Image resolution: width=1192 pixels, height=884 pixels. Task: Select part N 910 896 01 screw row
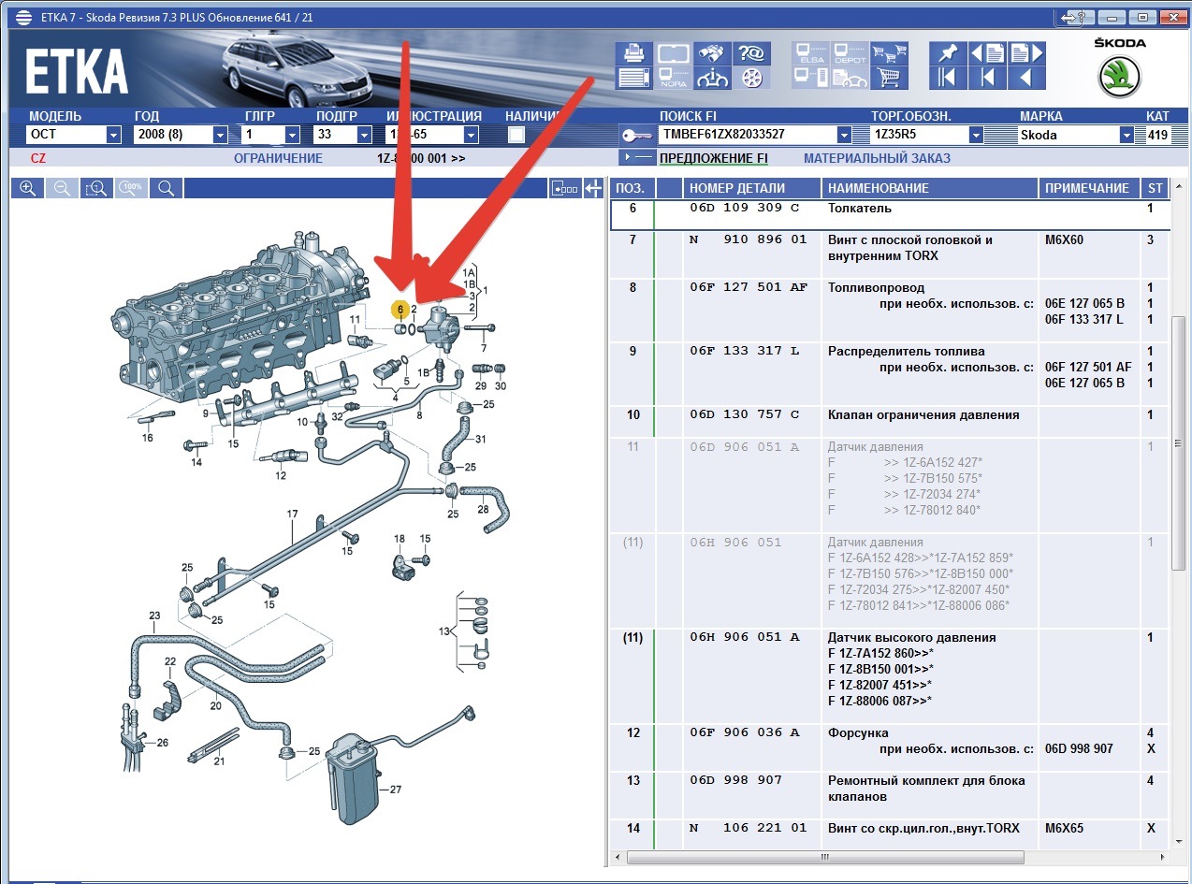(x=890, y=254)
